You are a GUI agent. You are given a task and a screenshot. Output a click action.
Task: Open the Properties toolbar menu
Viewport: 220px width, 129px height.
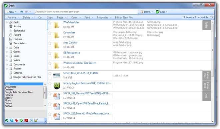click(104, 18)
